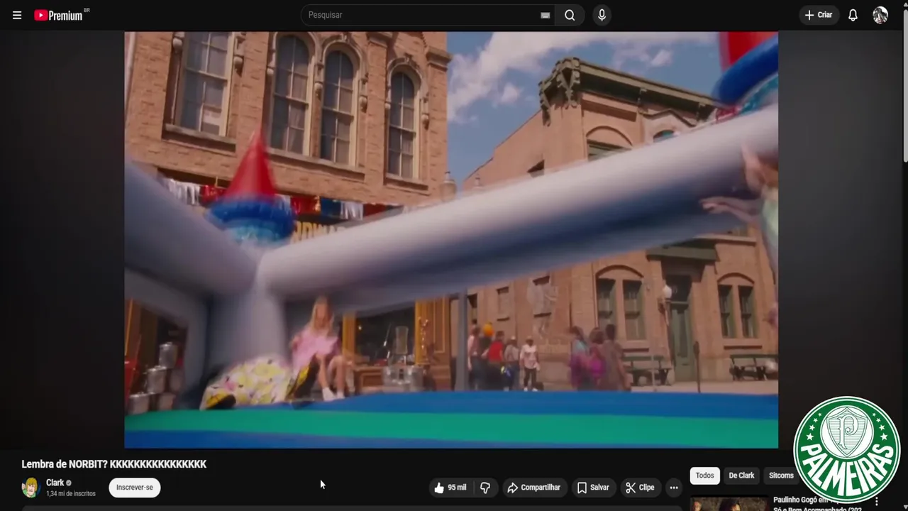Click the 1,34 mi de inscritos text
Screen dimensions: 908x511
coord(71,493)
